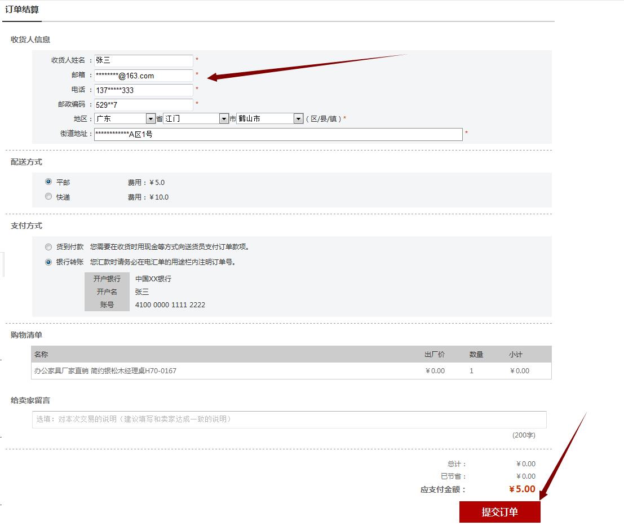Click the 数量 column header in cart

point(476,355)
